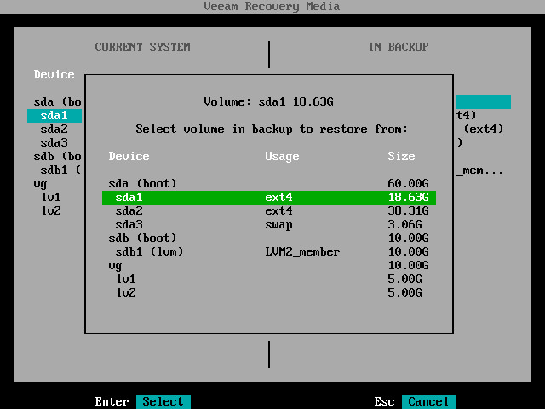This screenshot has height=409, width=545.
Task: Click the 3.06G size value
Action: point(404,225)
